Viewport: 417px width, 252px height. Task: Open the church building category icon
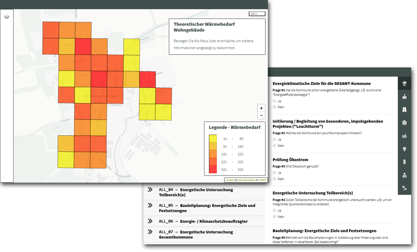(x=404, y=96)
